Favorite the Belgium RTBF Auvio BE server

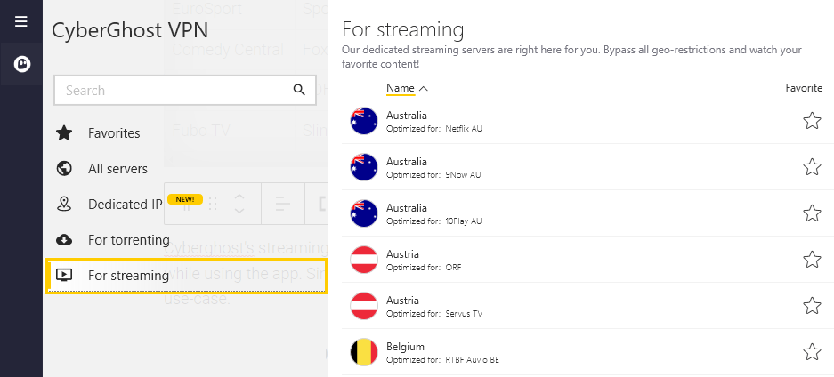click(x=812, y=351)
